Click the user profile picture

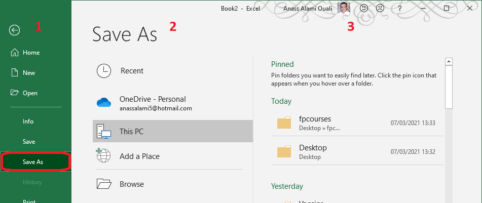pyautogui.click(x=343, y=8)
